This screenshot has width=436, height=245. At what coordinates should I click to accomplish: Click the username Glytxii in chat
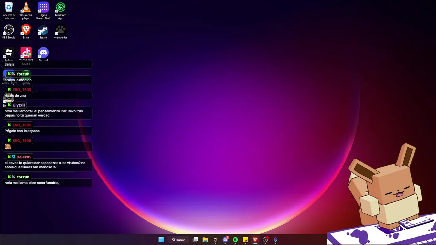[x=19, y=105]
